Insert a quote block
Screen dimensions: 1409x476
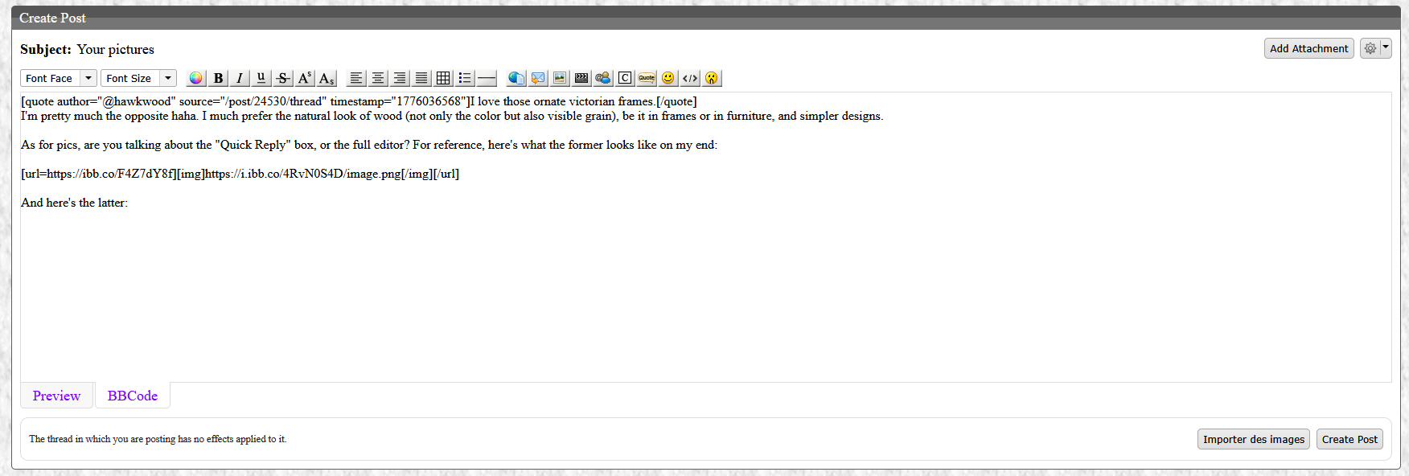(647, 78)
